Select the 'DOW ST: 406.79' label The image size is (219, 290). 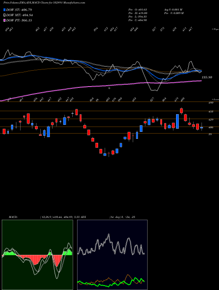pos(19,10)
